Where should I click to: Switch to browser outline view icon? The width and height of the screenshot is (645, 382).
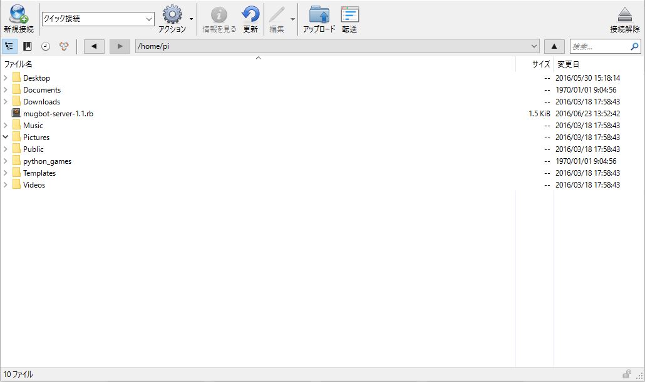9,46
